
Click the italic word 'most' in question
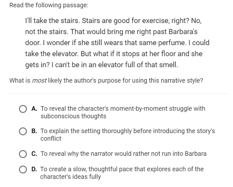coord(39,81)
